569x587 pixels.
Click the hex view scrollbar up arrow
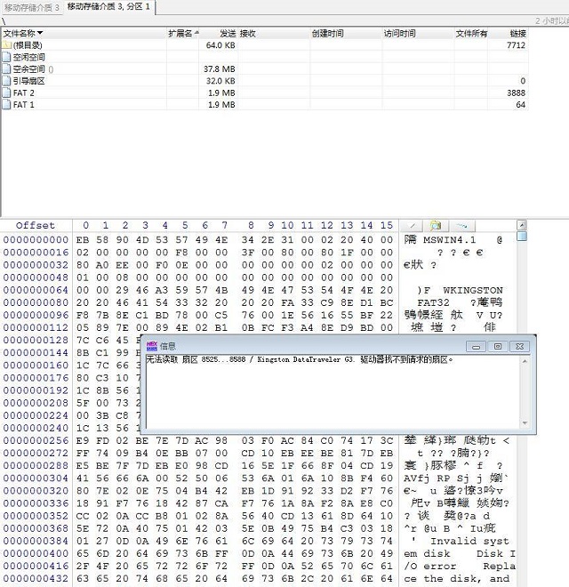522,225
